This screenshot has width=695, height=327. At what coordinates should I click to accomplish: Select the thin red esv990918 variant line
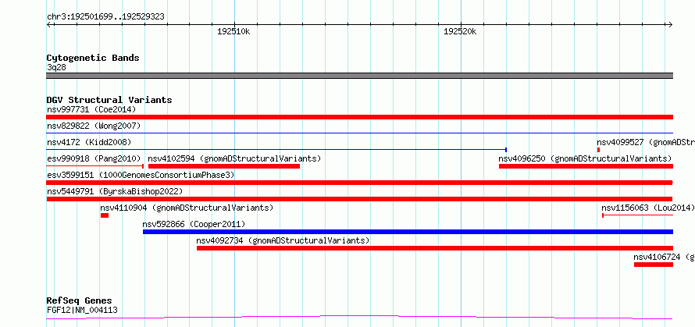(94, 166)
